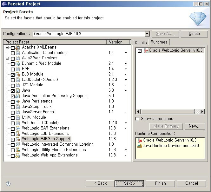The image size is (211, 192).
Task: Uncheck the EJB Module facet
Action: (x=13, y=75)
